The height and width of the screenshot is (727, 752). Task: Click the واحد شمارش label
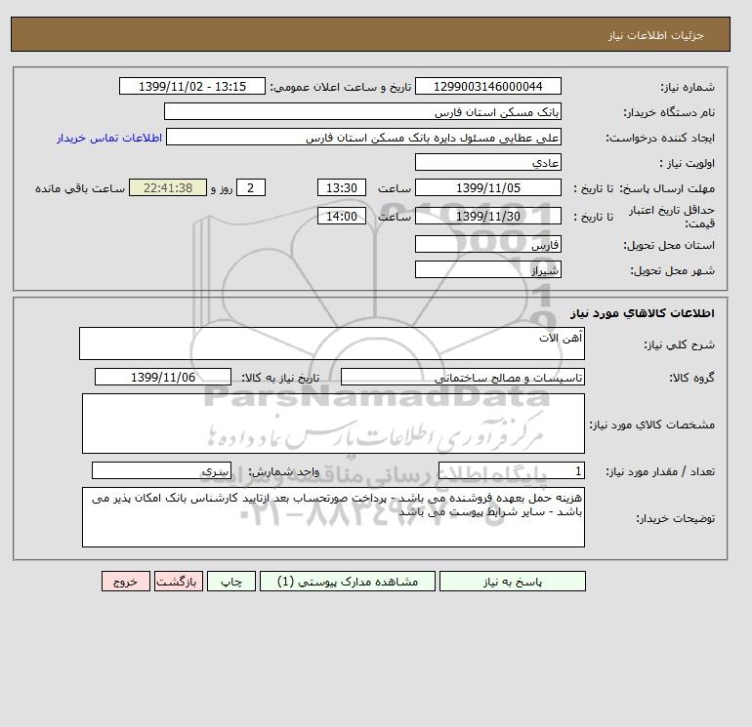pyautogui.click(x=283, y=471)
